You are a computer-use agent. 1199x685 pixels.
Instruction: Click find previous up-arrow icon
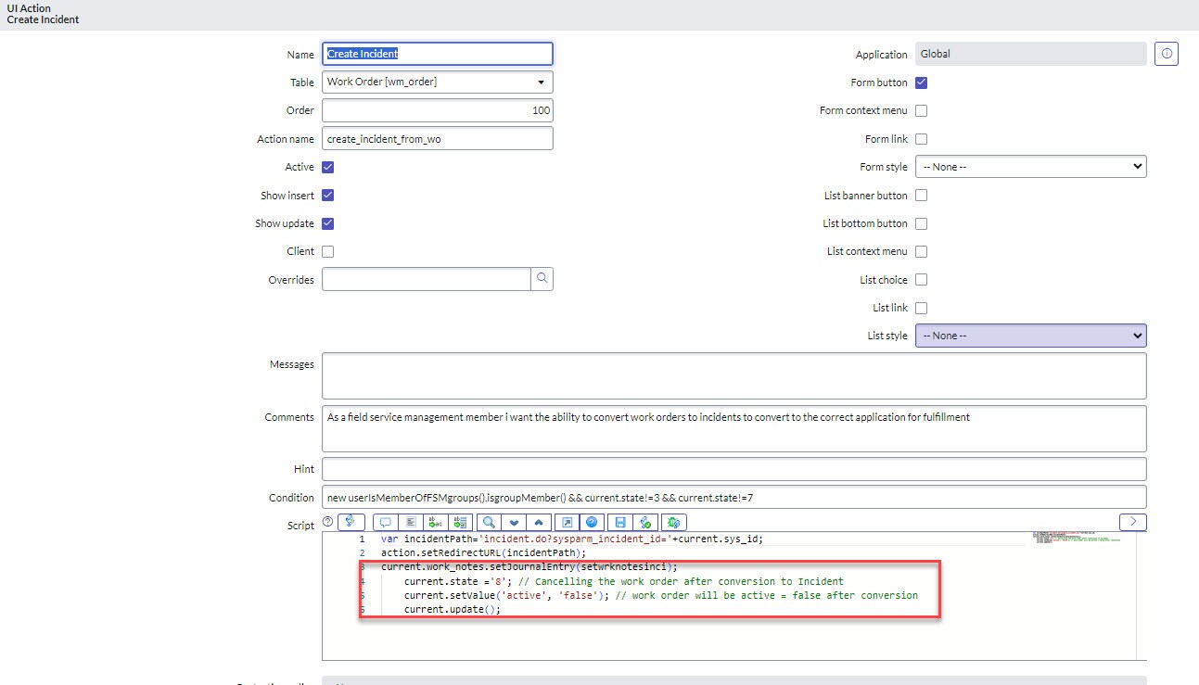coord(539,522)
